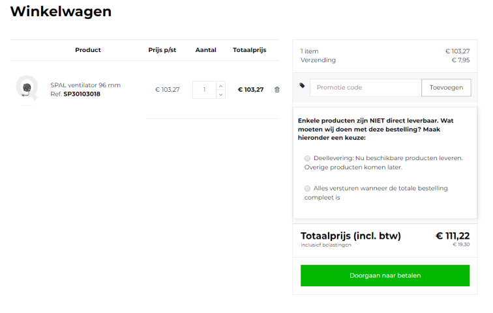Focus the Promotie code input field
The width and height of the screenshot is (493, 313).
coord(365,88)
